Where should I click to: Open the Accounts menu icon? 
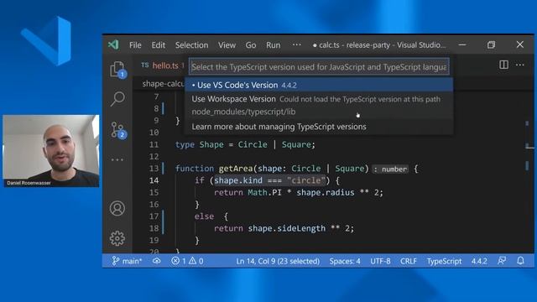click(x=117, y=208)
